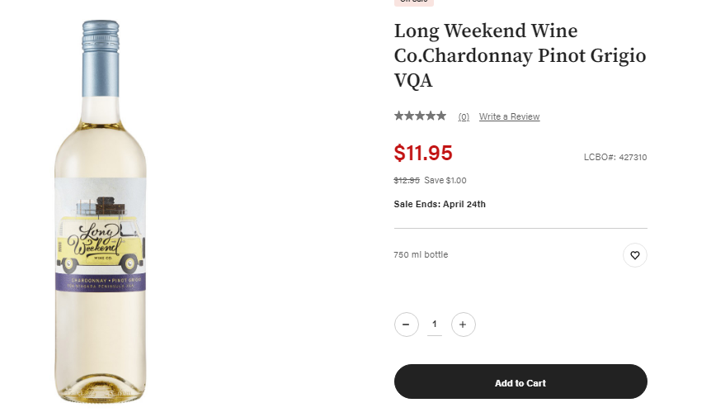Image resolution: width=711 pixels, height=417 pixels.
Task: Increase quantity with the plus button
Action: (463, 325)
